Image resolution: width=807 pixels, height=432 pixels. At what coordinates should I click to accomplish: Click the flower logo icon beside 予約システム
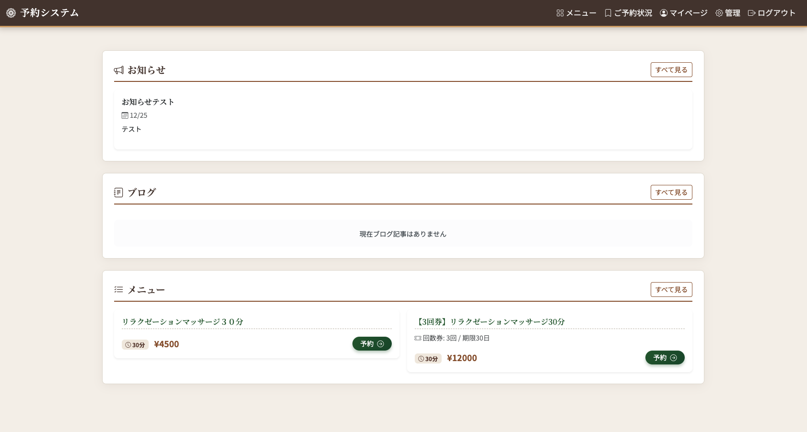[x=11, y=13]
